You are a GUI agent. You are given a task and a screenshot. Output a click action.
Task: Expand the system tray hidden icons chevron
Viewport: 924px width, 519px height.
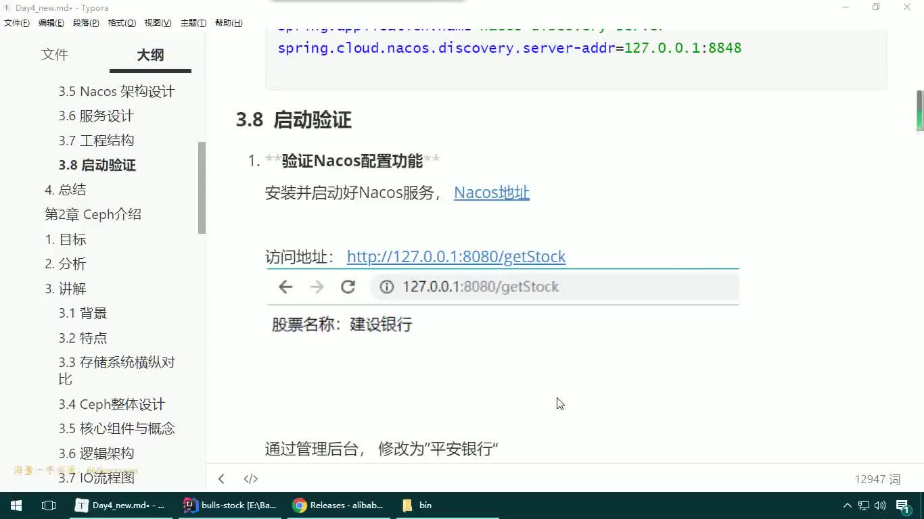click(847, 505)
